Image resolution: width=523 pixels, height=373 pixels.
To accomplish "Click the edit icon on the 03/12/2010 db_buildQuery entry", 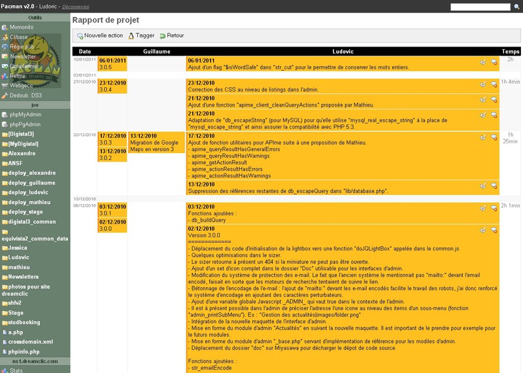I will (483, 208).
